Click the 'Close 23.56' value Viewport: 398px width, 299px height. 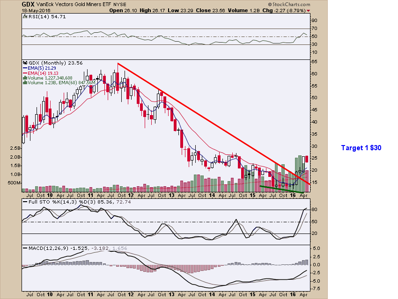tap(210, 10)
